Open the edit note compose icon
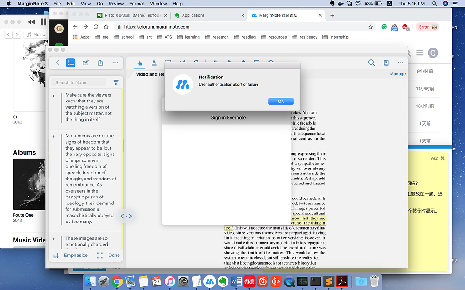 85,63
